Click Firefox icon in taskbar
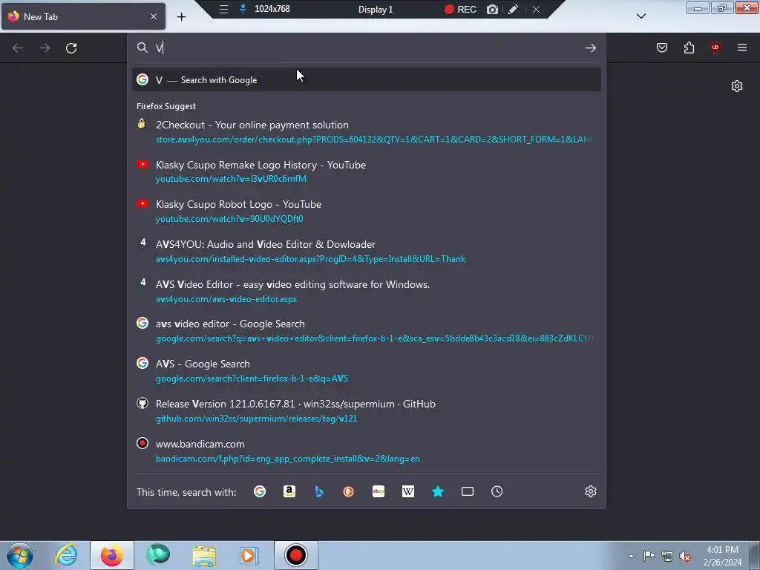This screenshot has height=570, width=760. click(x=112, y=555)
